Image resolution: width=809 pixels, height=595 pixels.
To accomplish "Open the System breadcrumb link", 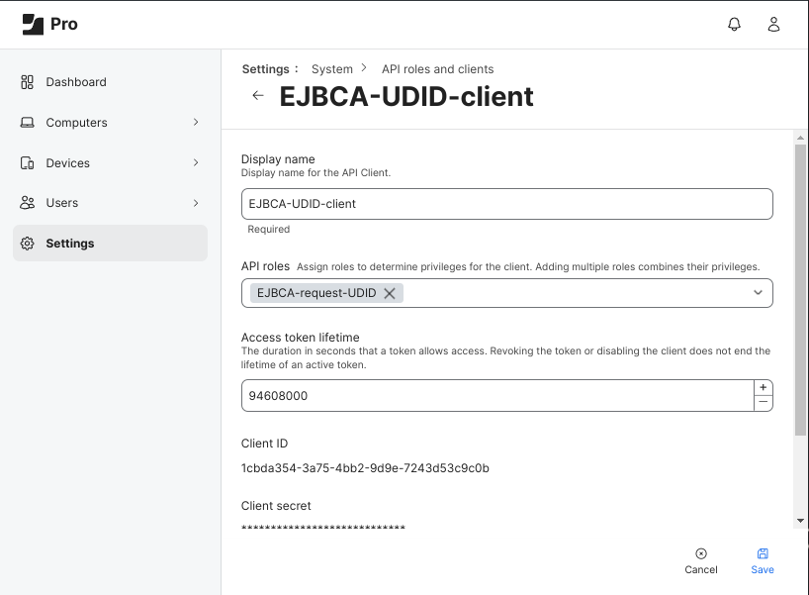I will tap(332, 69).
